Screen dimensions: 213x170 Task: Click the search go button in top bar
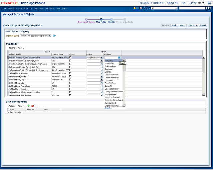(x=208, y=8)
